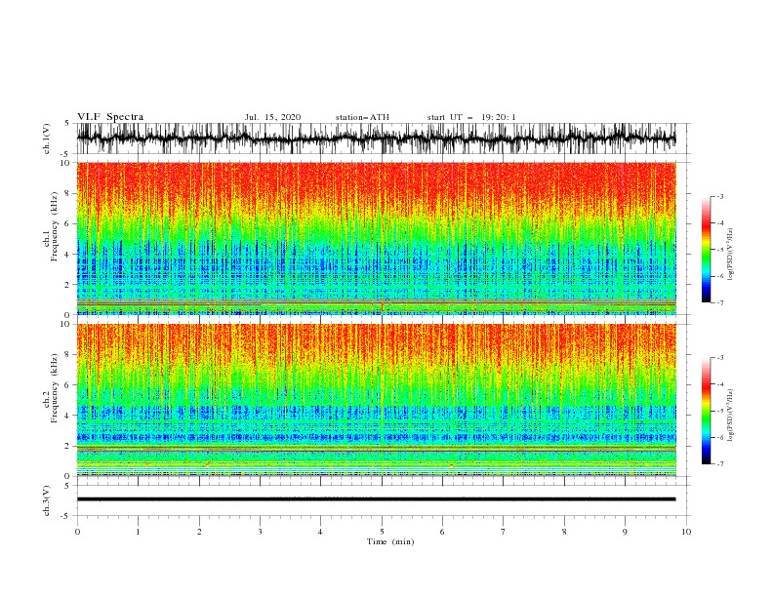Click time axis tick label "5"
This screenshot has height=597, width=773.
coord(382,532)
